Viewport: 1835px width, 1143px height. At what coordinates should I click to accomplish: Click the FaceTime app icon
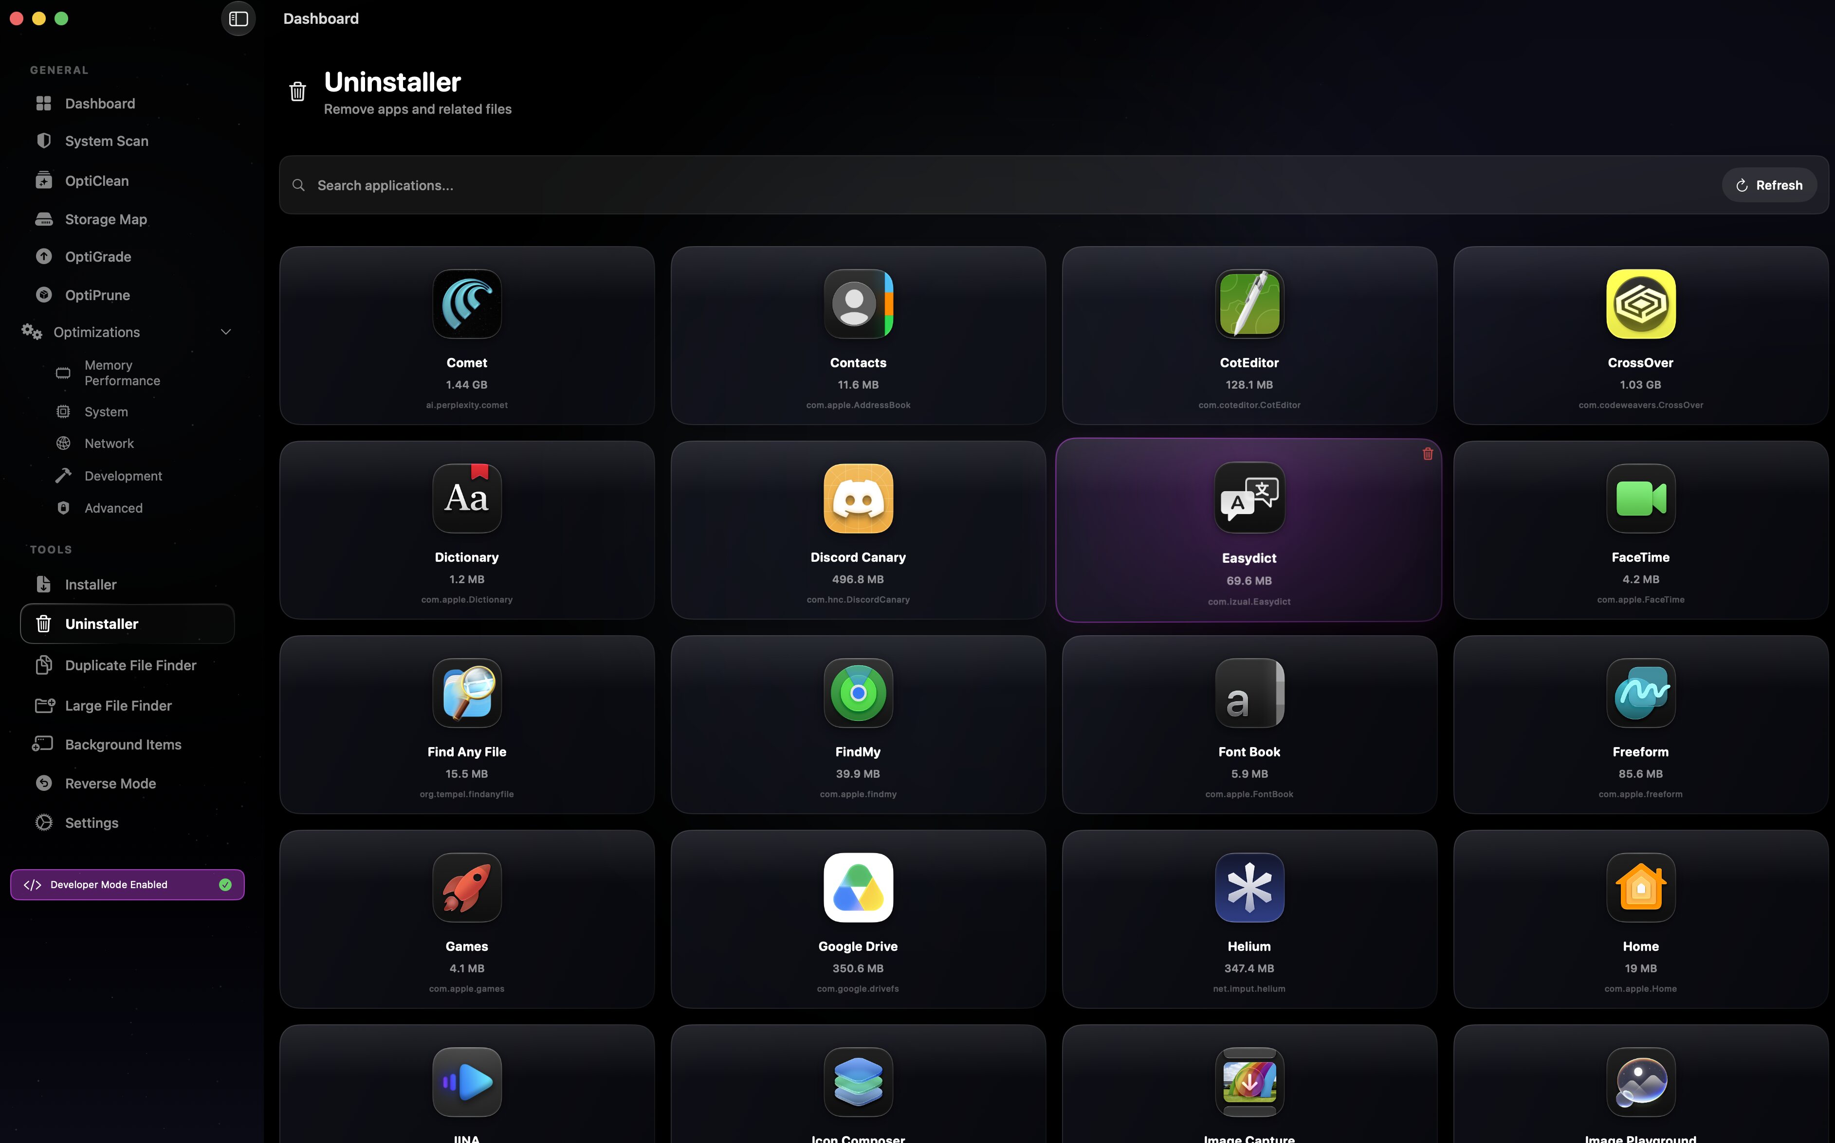tap(1640, 498)
